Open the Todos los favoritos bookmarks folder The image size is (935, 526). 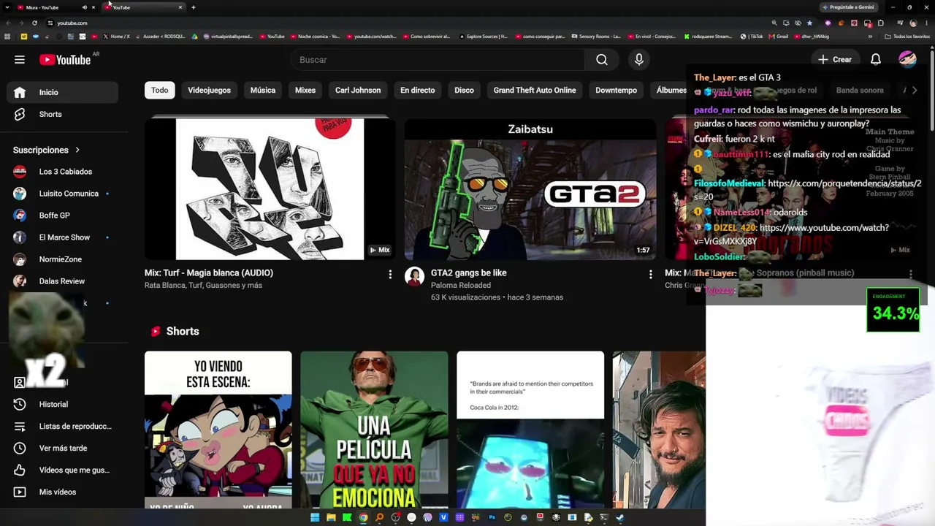click(x=907, y=37)
